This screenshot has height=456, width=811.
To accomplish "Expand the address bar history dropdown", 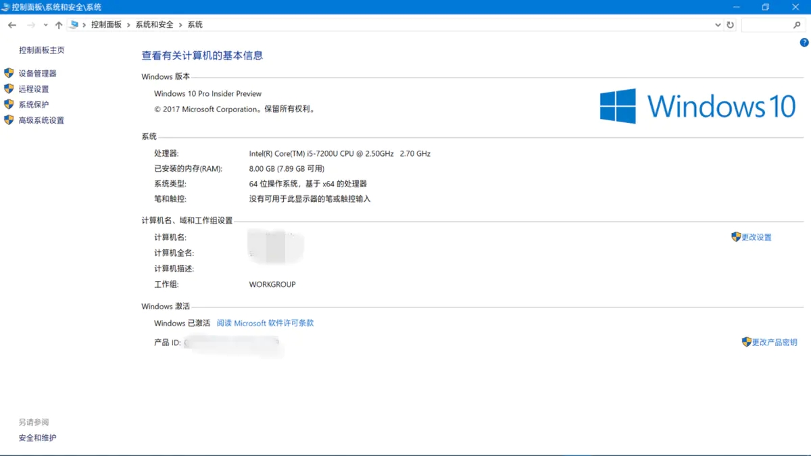I will [x=718, y=25].
